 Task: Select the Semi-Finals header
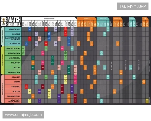tap(132, 19)
